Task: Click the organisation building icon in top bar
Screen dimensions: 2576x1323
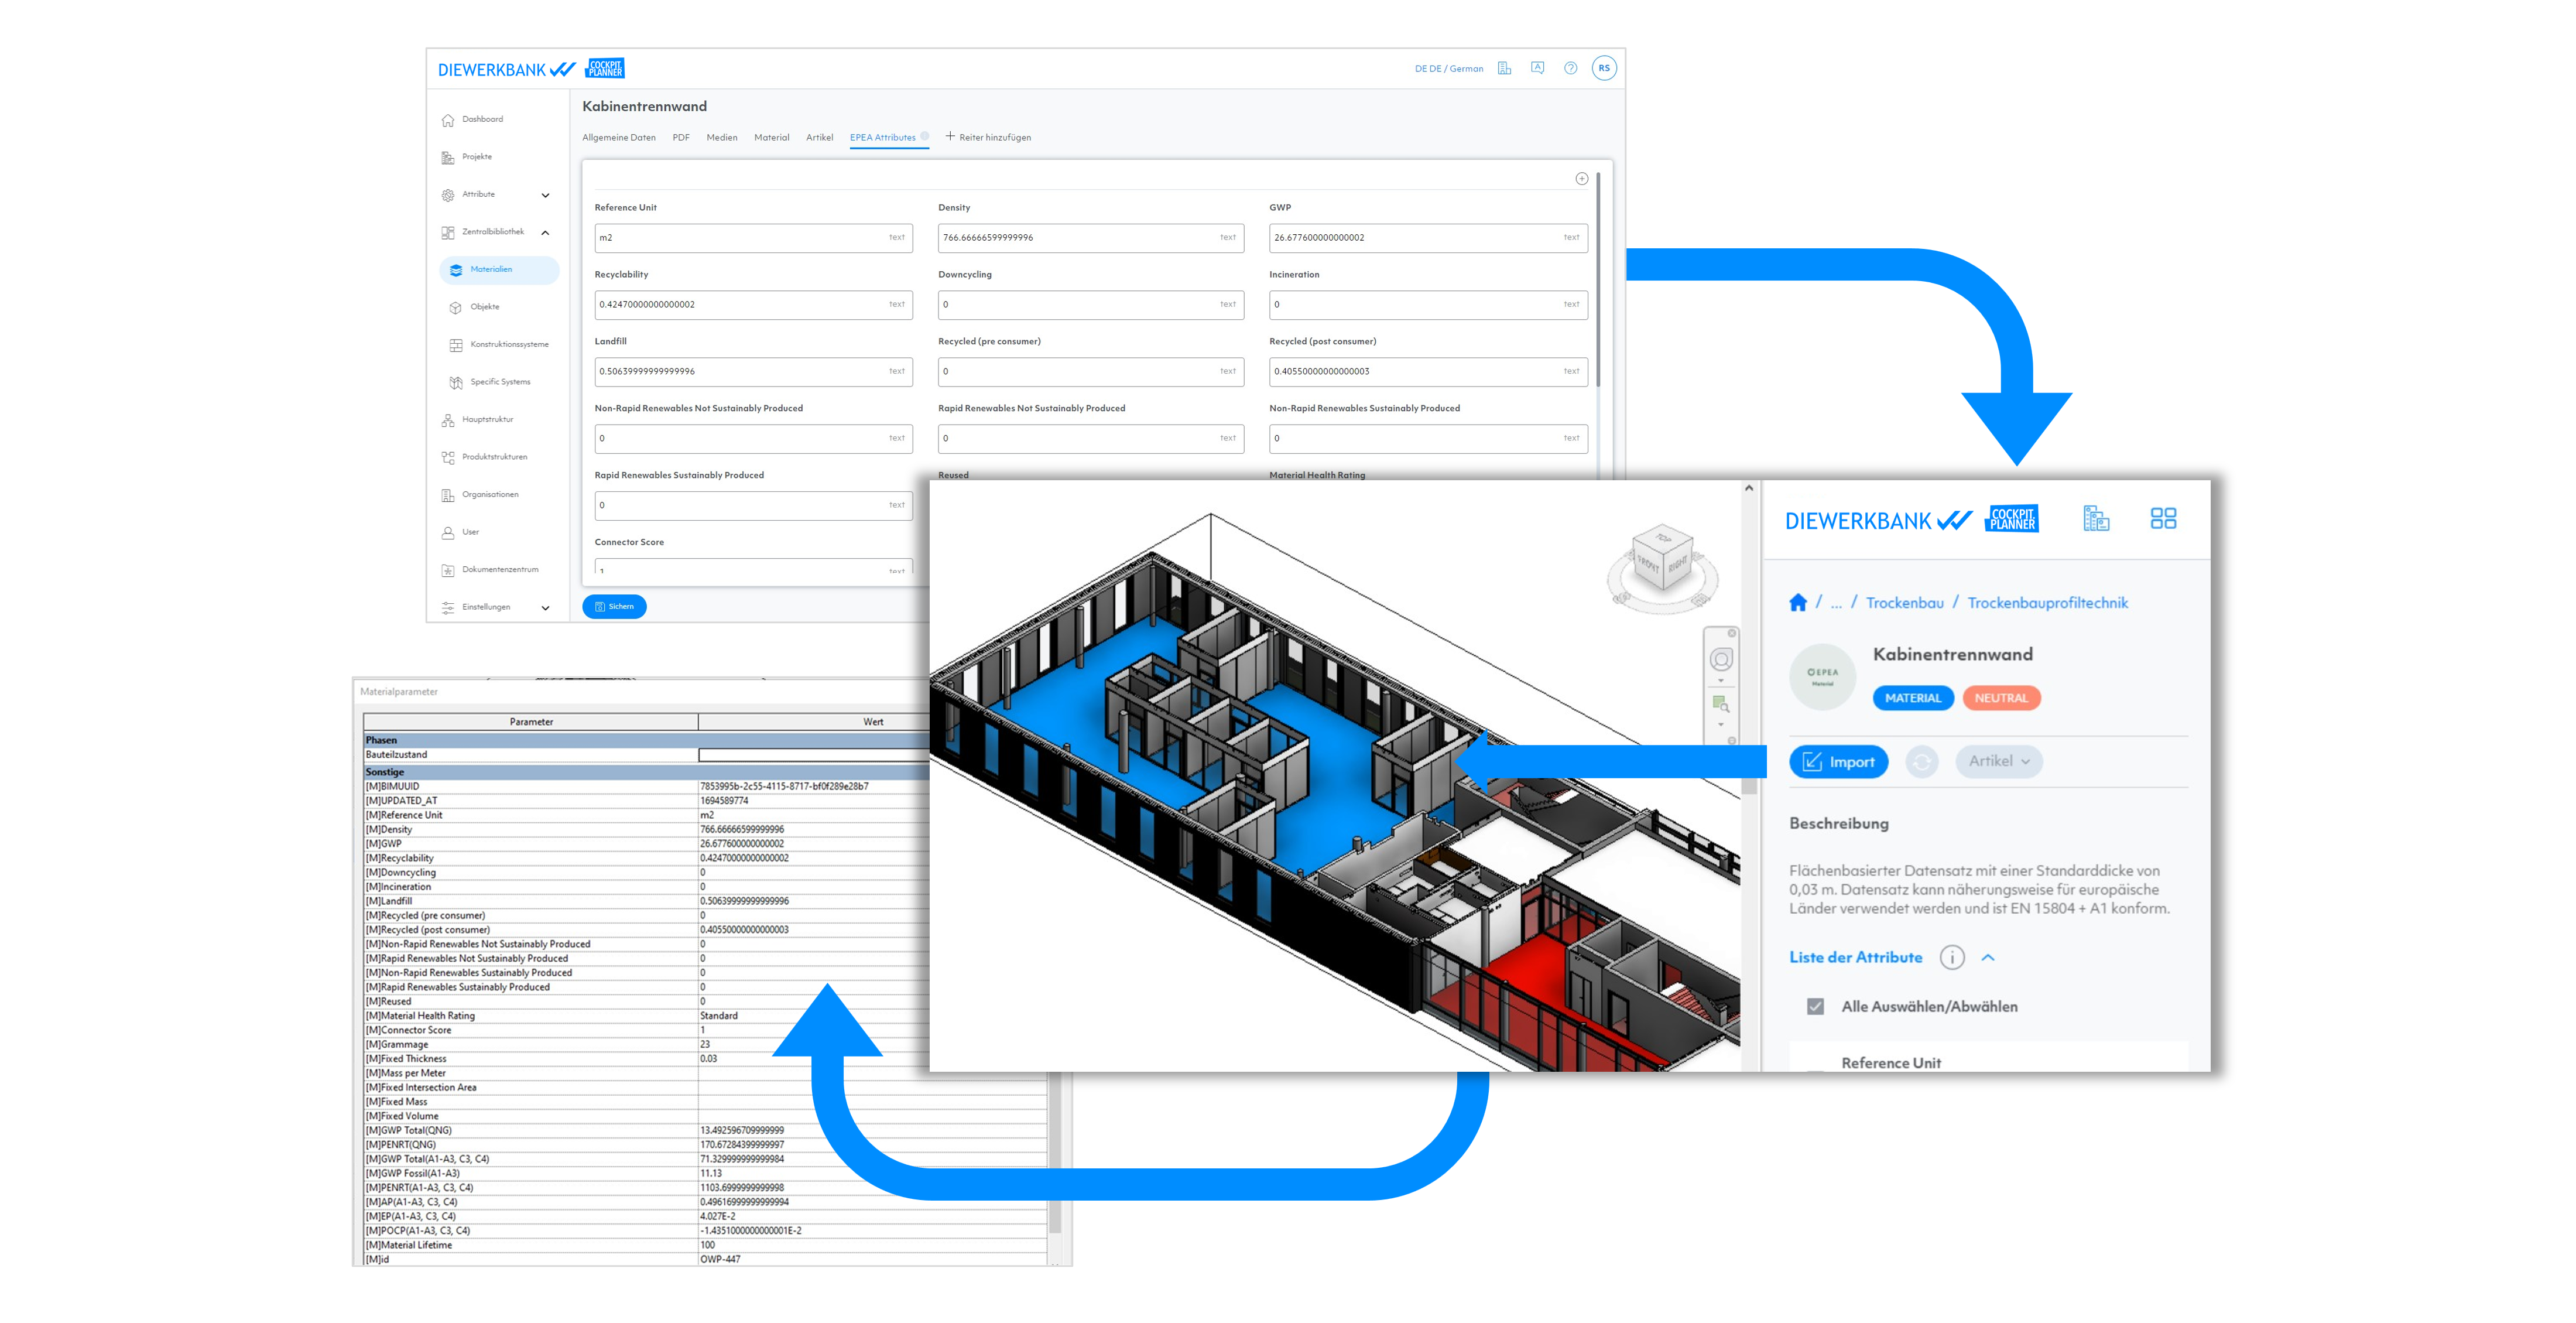Action: tap(1504, 68)
